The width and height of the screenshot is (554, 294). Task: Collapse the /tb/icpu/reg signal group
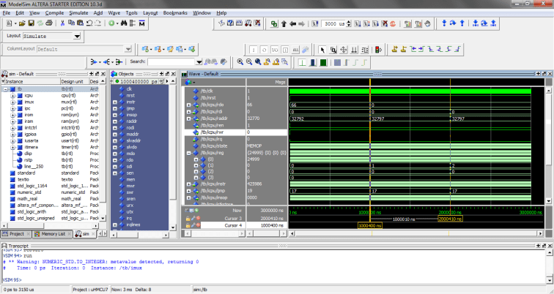click(188, 153)
